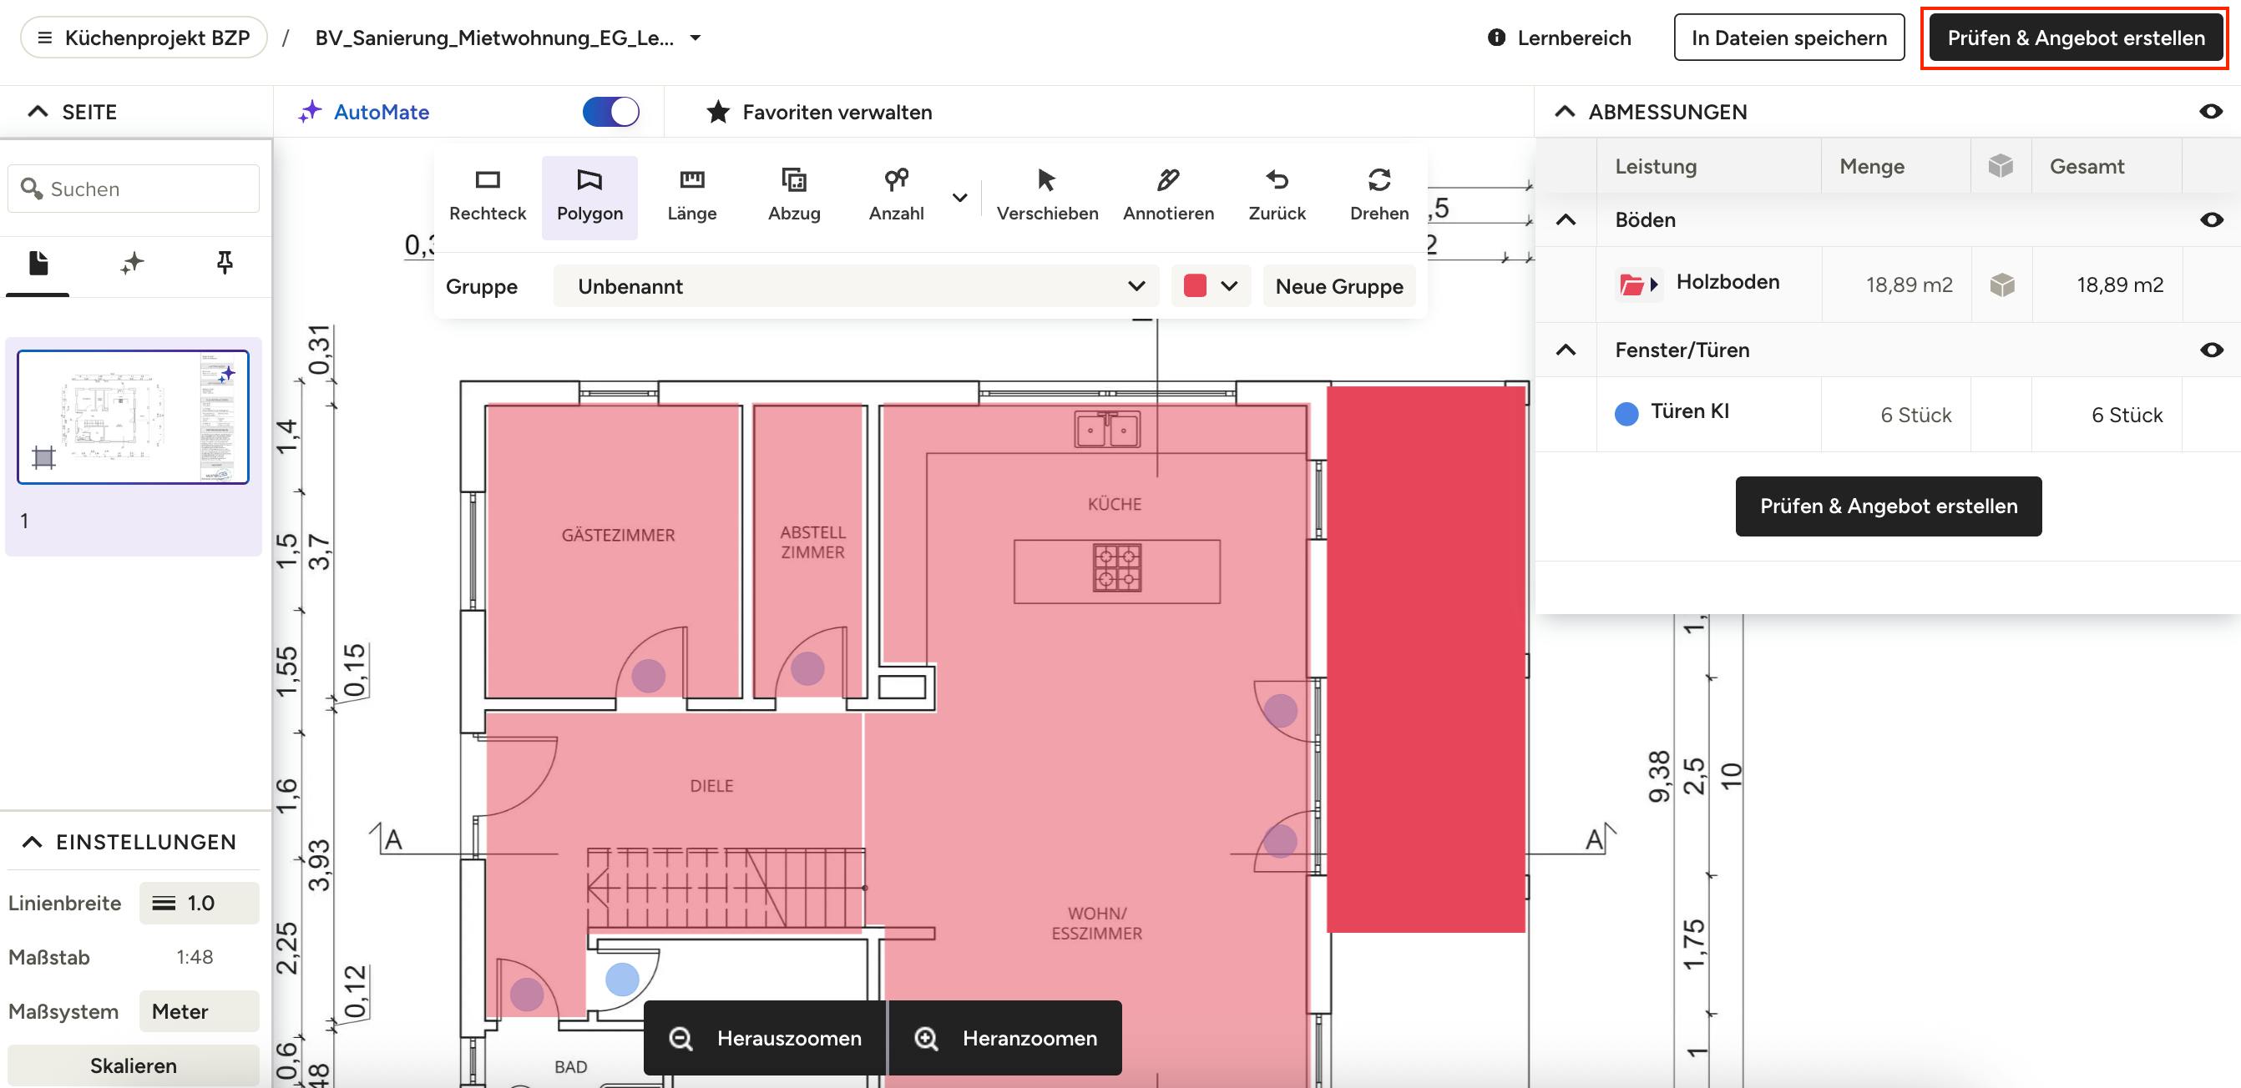
Task: Click the Linienbreite lines icon
Action: tap(164, 904)
